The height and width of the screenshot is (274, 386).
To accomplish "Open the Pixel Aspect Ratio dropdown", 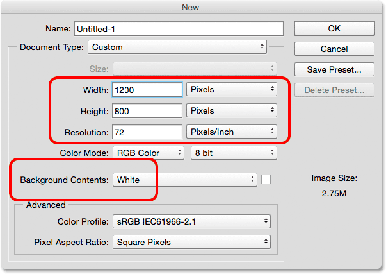I will [191, 243].
